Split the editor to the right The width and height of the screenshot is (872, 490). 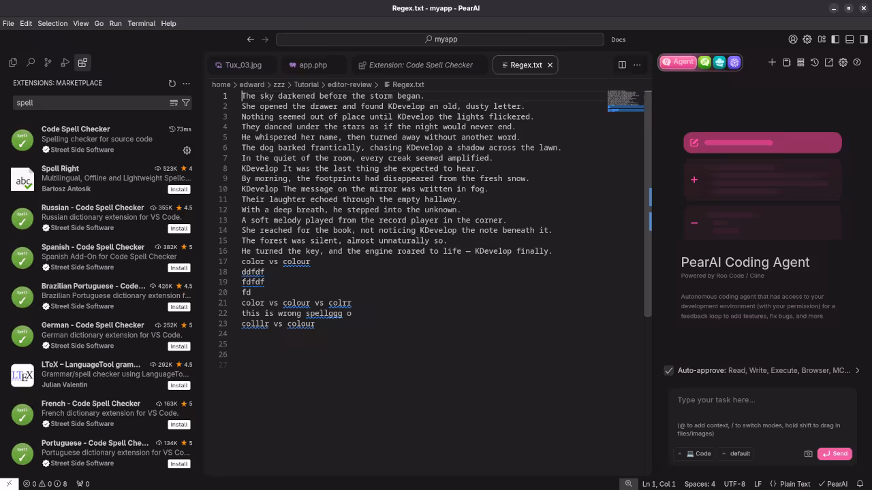(x=622, y=65)
